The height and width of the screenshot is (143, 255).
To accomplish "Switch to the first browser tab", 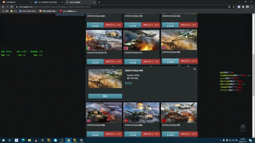I will tap(16, 2).
